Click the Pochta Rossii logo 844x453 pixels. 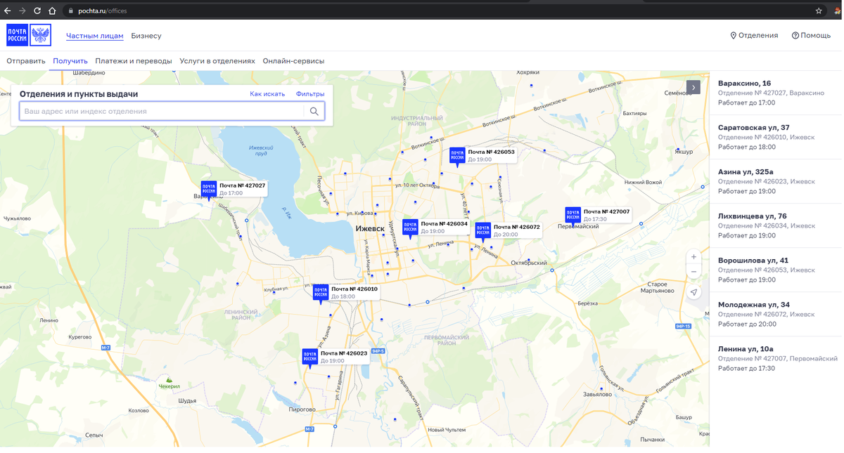29,35
